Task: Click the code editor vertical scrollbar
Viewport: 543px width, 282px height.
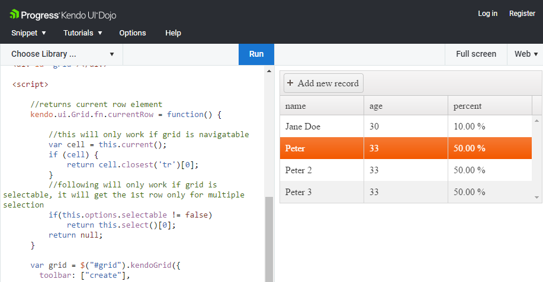Action: pos(269,236)
